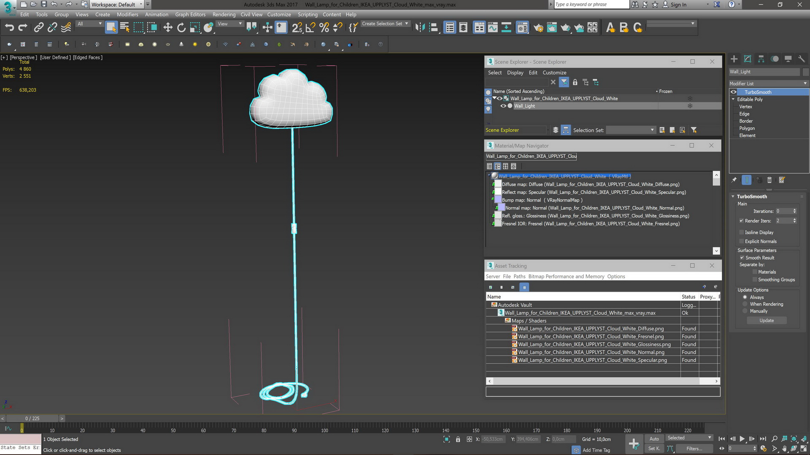Open the Selection Set dropdown in Scene Explorer
This screenshot has height=455, width=810.
631,130
